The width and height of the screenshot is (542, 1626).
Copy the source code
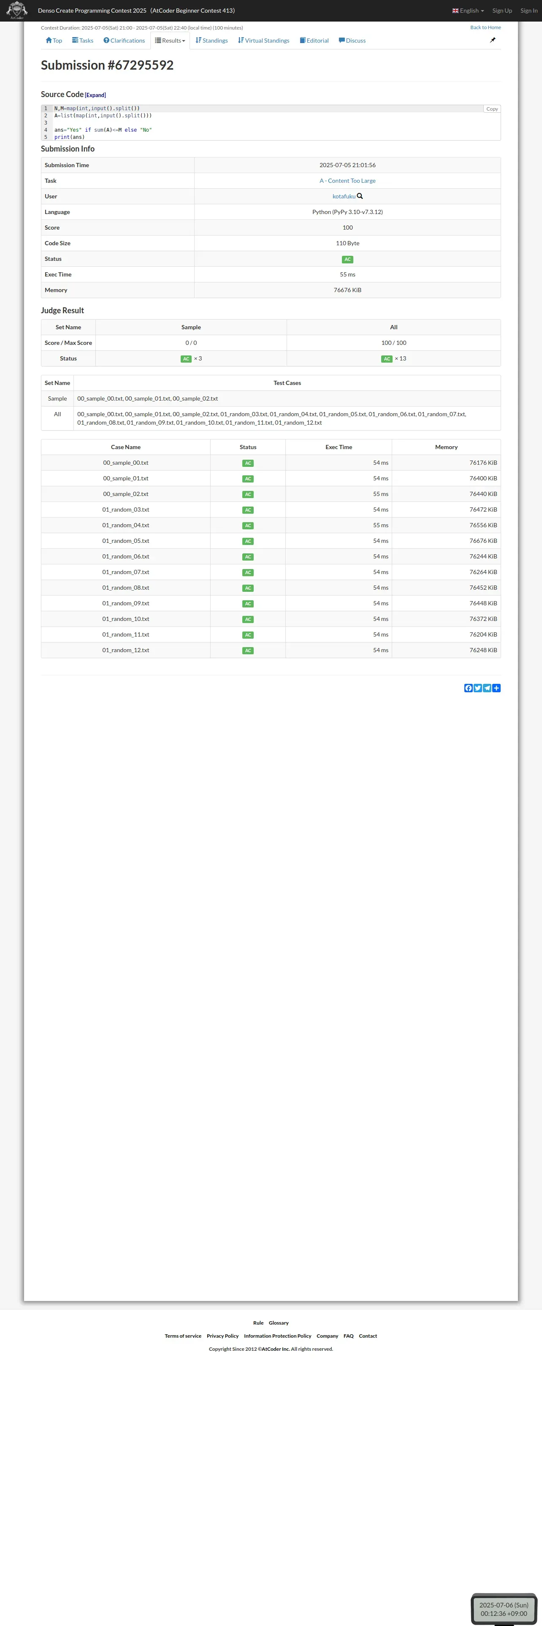point(492,109)
